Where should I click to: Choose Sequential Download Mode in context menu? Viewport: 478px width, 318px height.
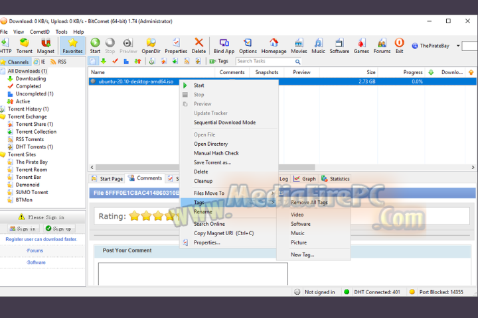tap(229, 123)
